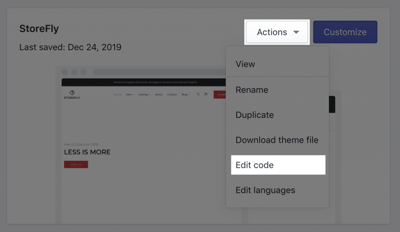Expand the Sale dropdown in preview navigation
The image size is (400, 232).
click(130, 95)
